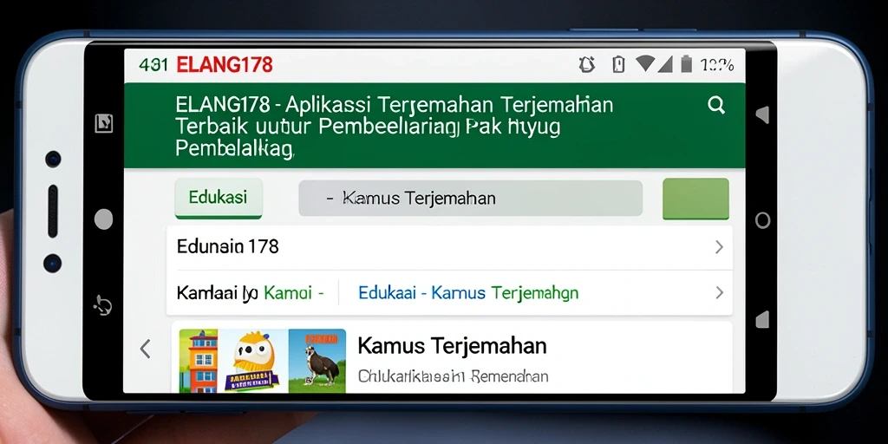Click the Kamus Terjemahan search field
The height and width of the screenshot is (444, 888).
470,199
